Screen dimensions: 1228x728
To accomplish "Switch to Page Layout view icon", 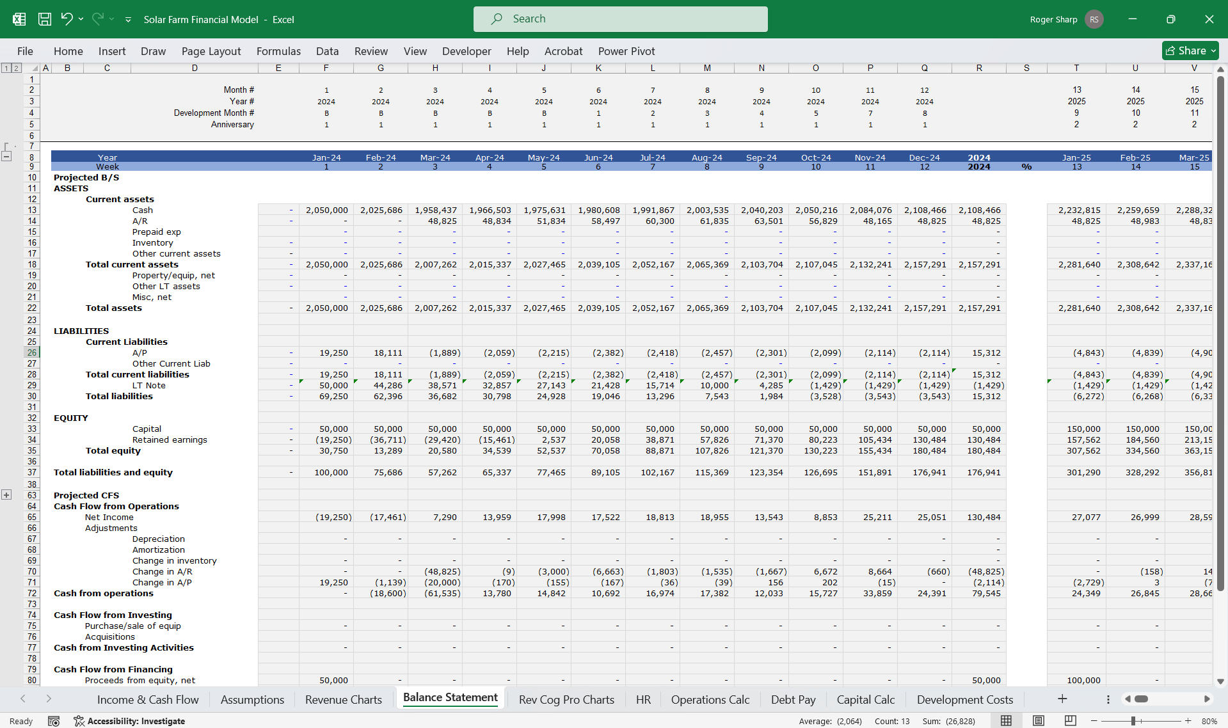I will point(1039,721).
